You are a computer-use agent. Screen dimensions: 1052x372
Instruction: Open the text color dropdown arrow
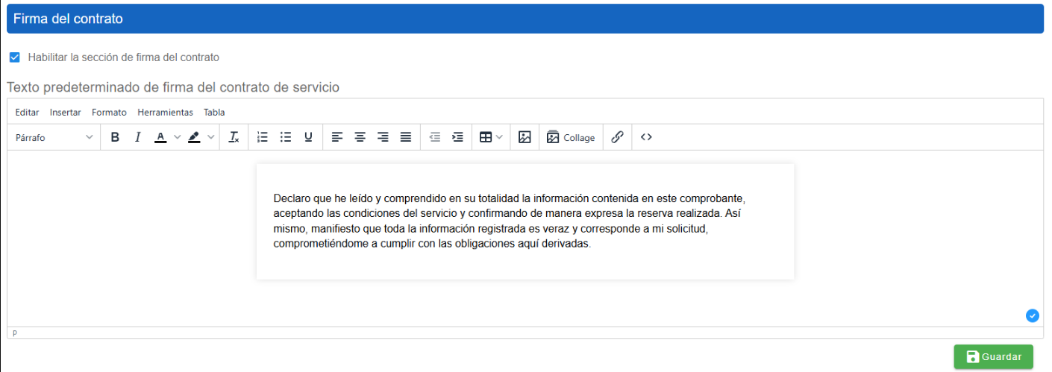(x=177, y=137)
